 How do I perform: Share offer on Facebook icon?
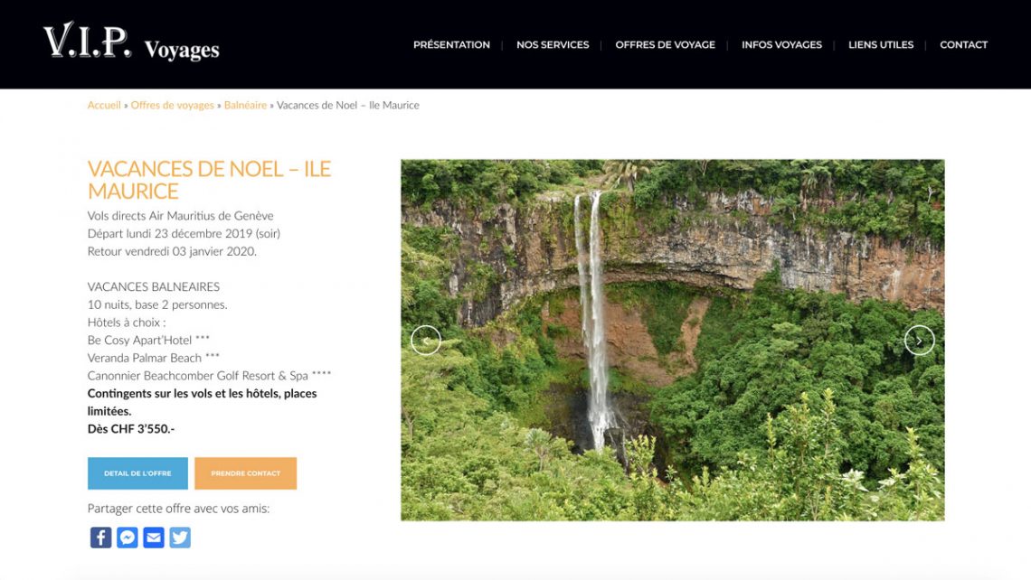[x=100, y=538]
